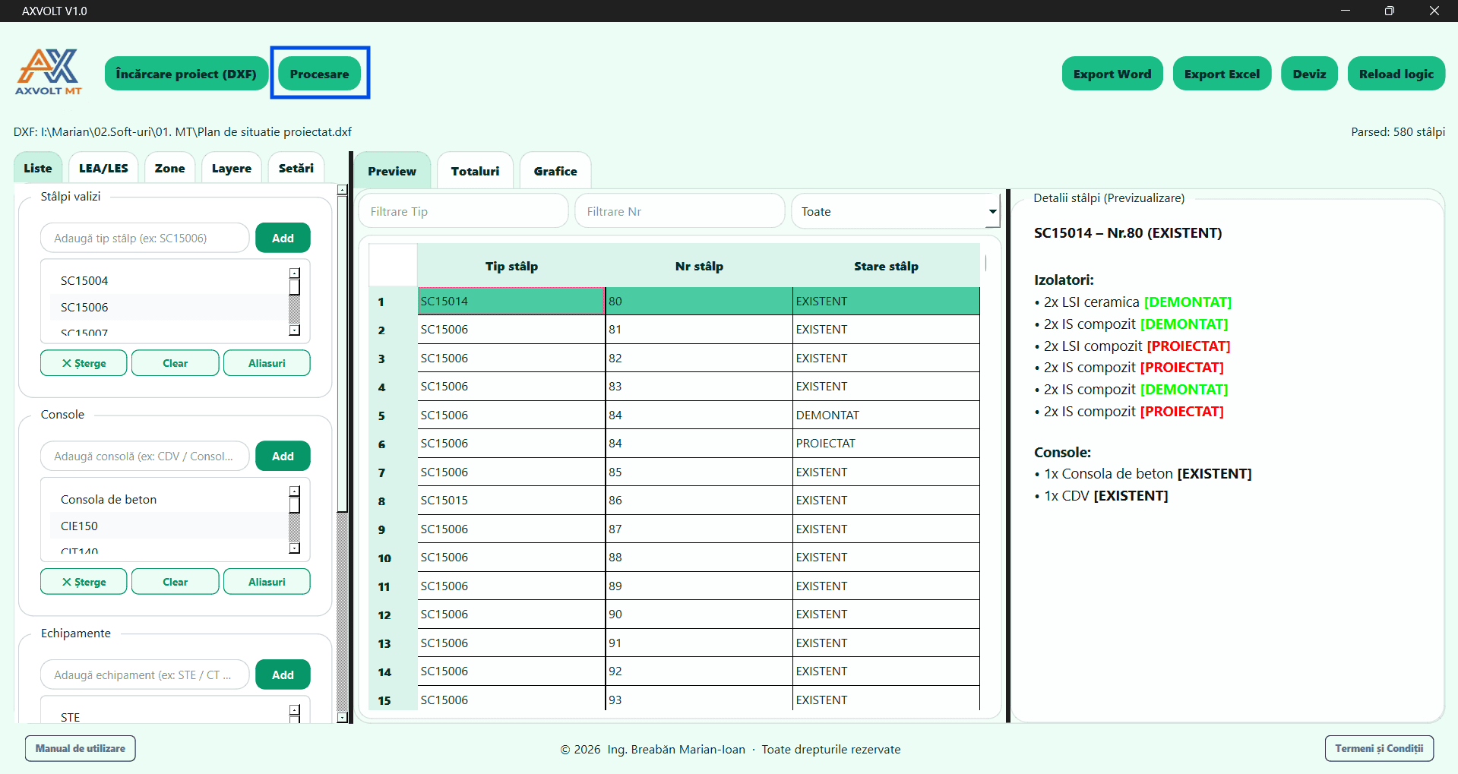The width and height of the screenshot is (1458, 774).
Task: Select the SC15015 cell in row 8
Action: point(511,500)
